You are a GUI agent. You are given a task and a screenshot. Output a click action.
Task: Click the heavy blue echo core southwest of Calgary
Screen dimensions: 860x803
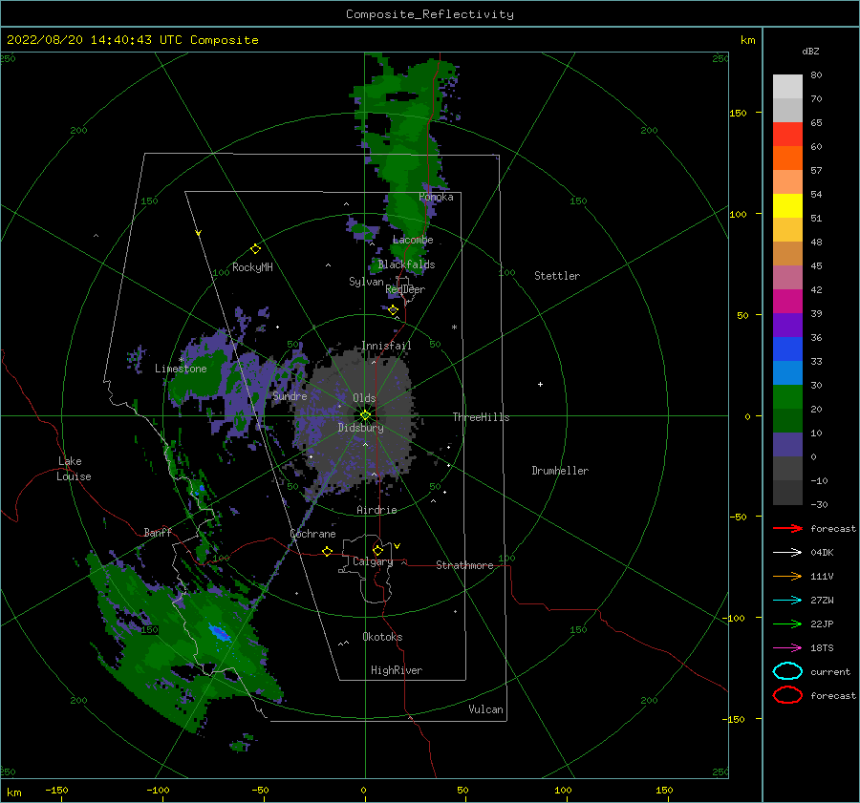click(220, 633)
